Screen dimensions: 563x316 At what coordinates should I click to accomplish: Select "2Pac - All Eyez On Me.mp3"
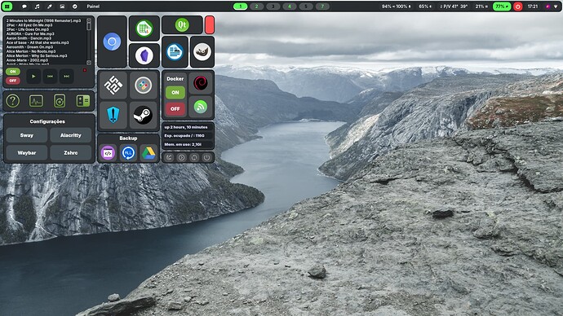click(29, 25)
